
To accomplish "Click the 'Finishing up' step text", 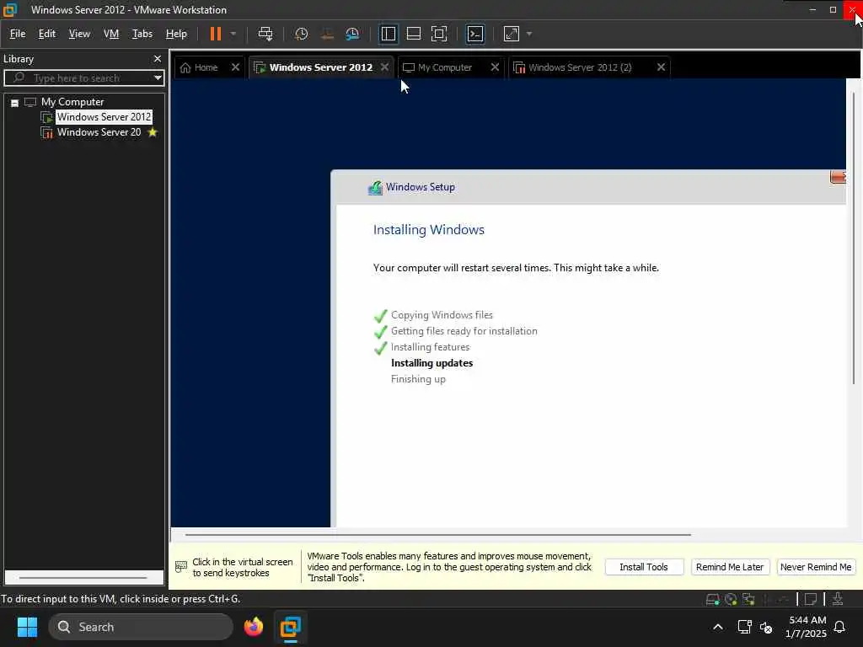I will pyautogui.click(x=418, y=379).
